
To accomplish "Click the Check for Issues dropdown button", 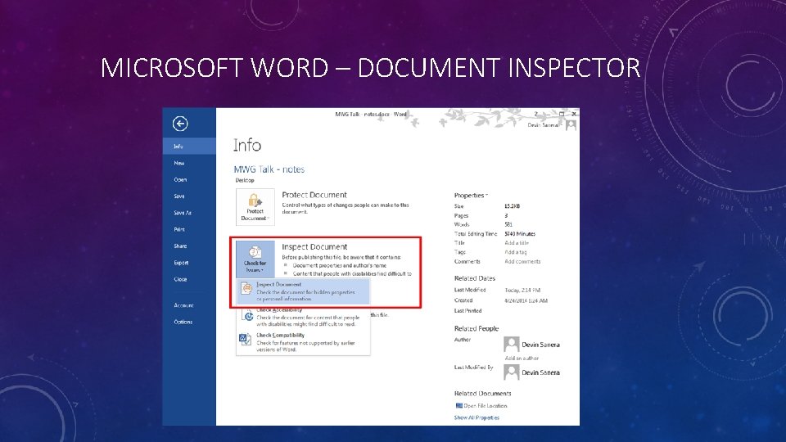I will pyautogui.click(x=255, y=259).
